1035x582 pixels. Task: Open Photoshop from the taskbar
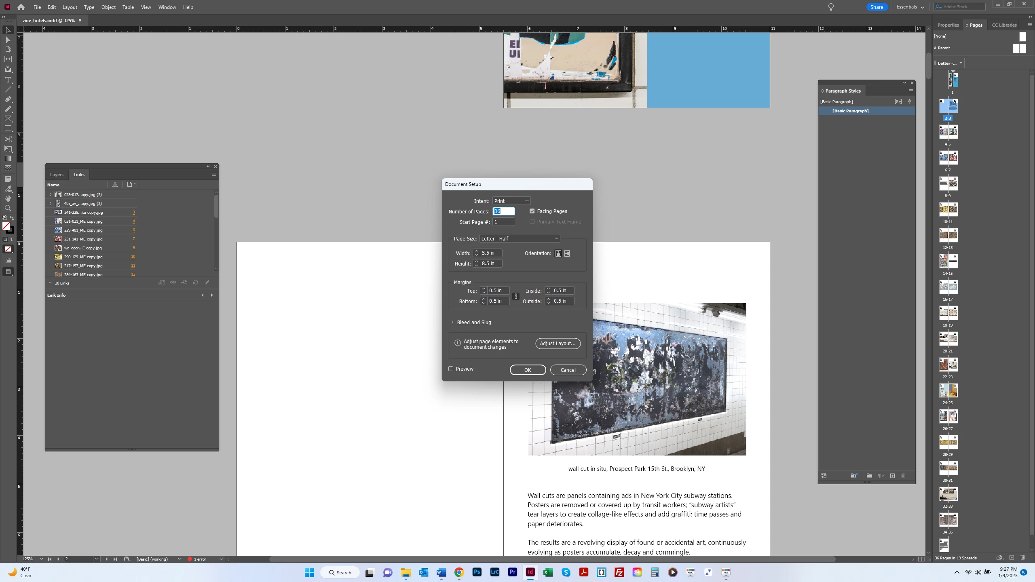(477, 572)
